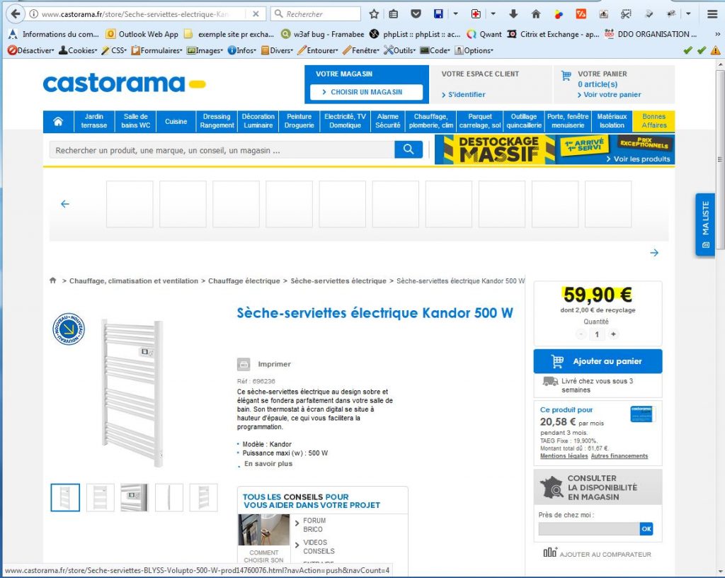Select the third product thumbnail image
725x578 pixels.
click(135, 497)
